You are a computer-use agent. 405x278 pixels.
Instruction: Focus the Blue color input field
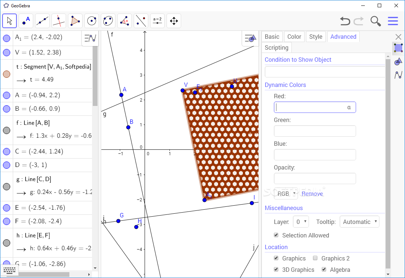[315, 155]
